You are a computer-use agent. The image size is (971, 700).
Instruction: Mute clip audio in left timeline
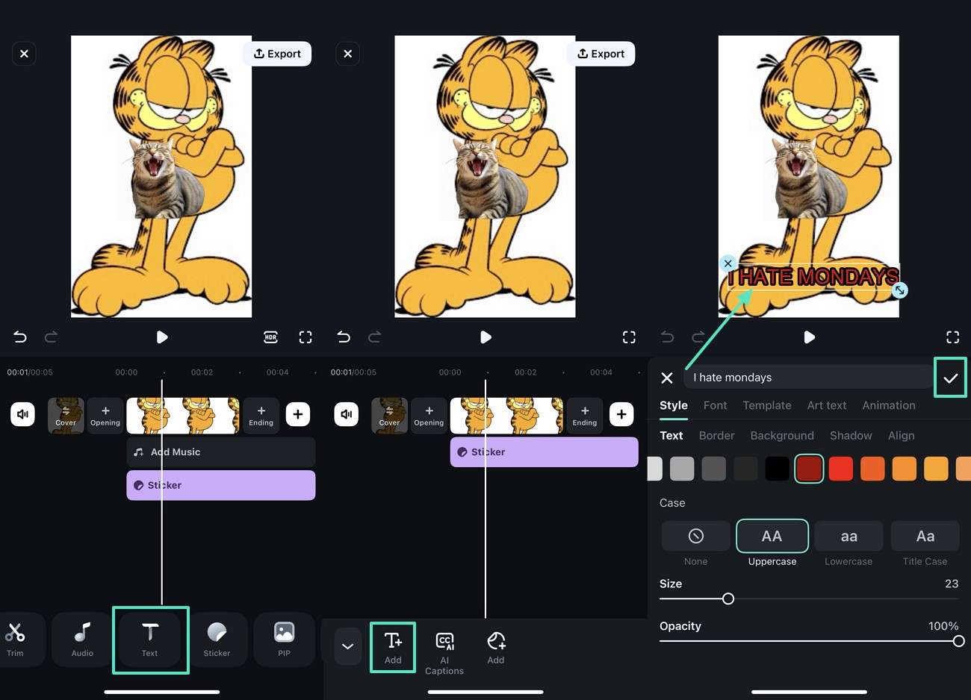point(23,414)
